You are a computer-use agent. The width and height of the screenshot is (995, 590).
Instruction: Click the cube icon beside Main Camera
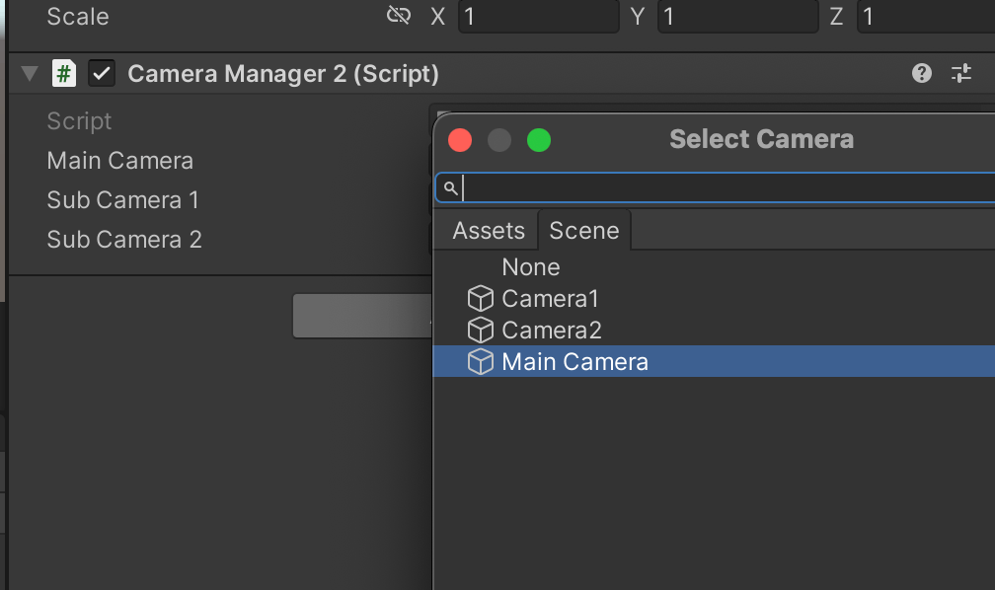coord(480,362)
